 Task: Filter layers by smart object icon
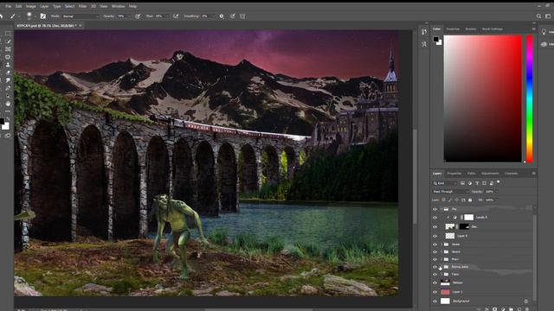click(492, 183)
